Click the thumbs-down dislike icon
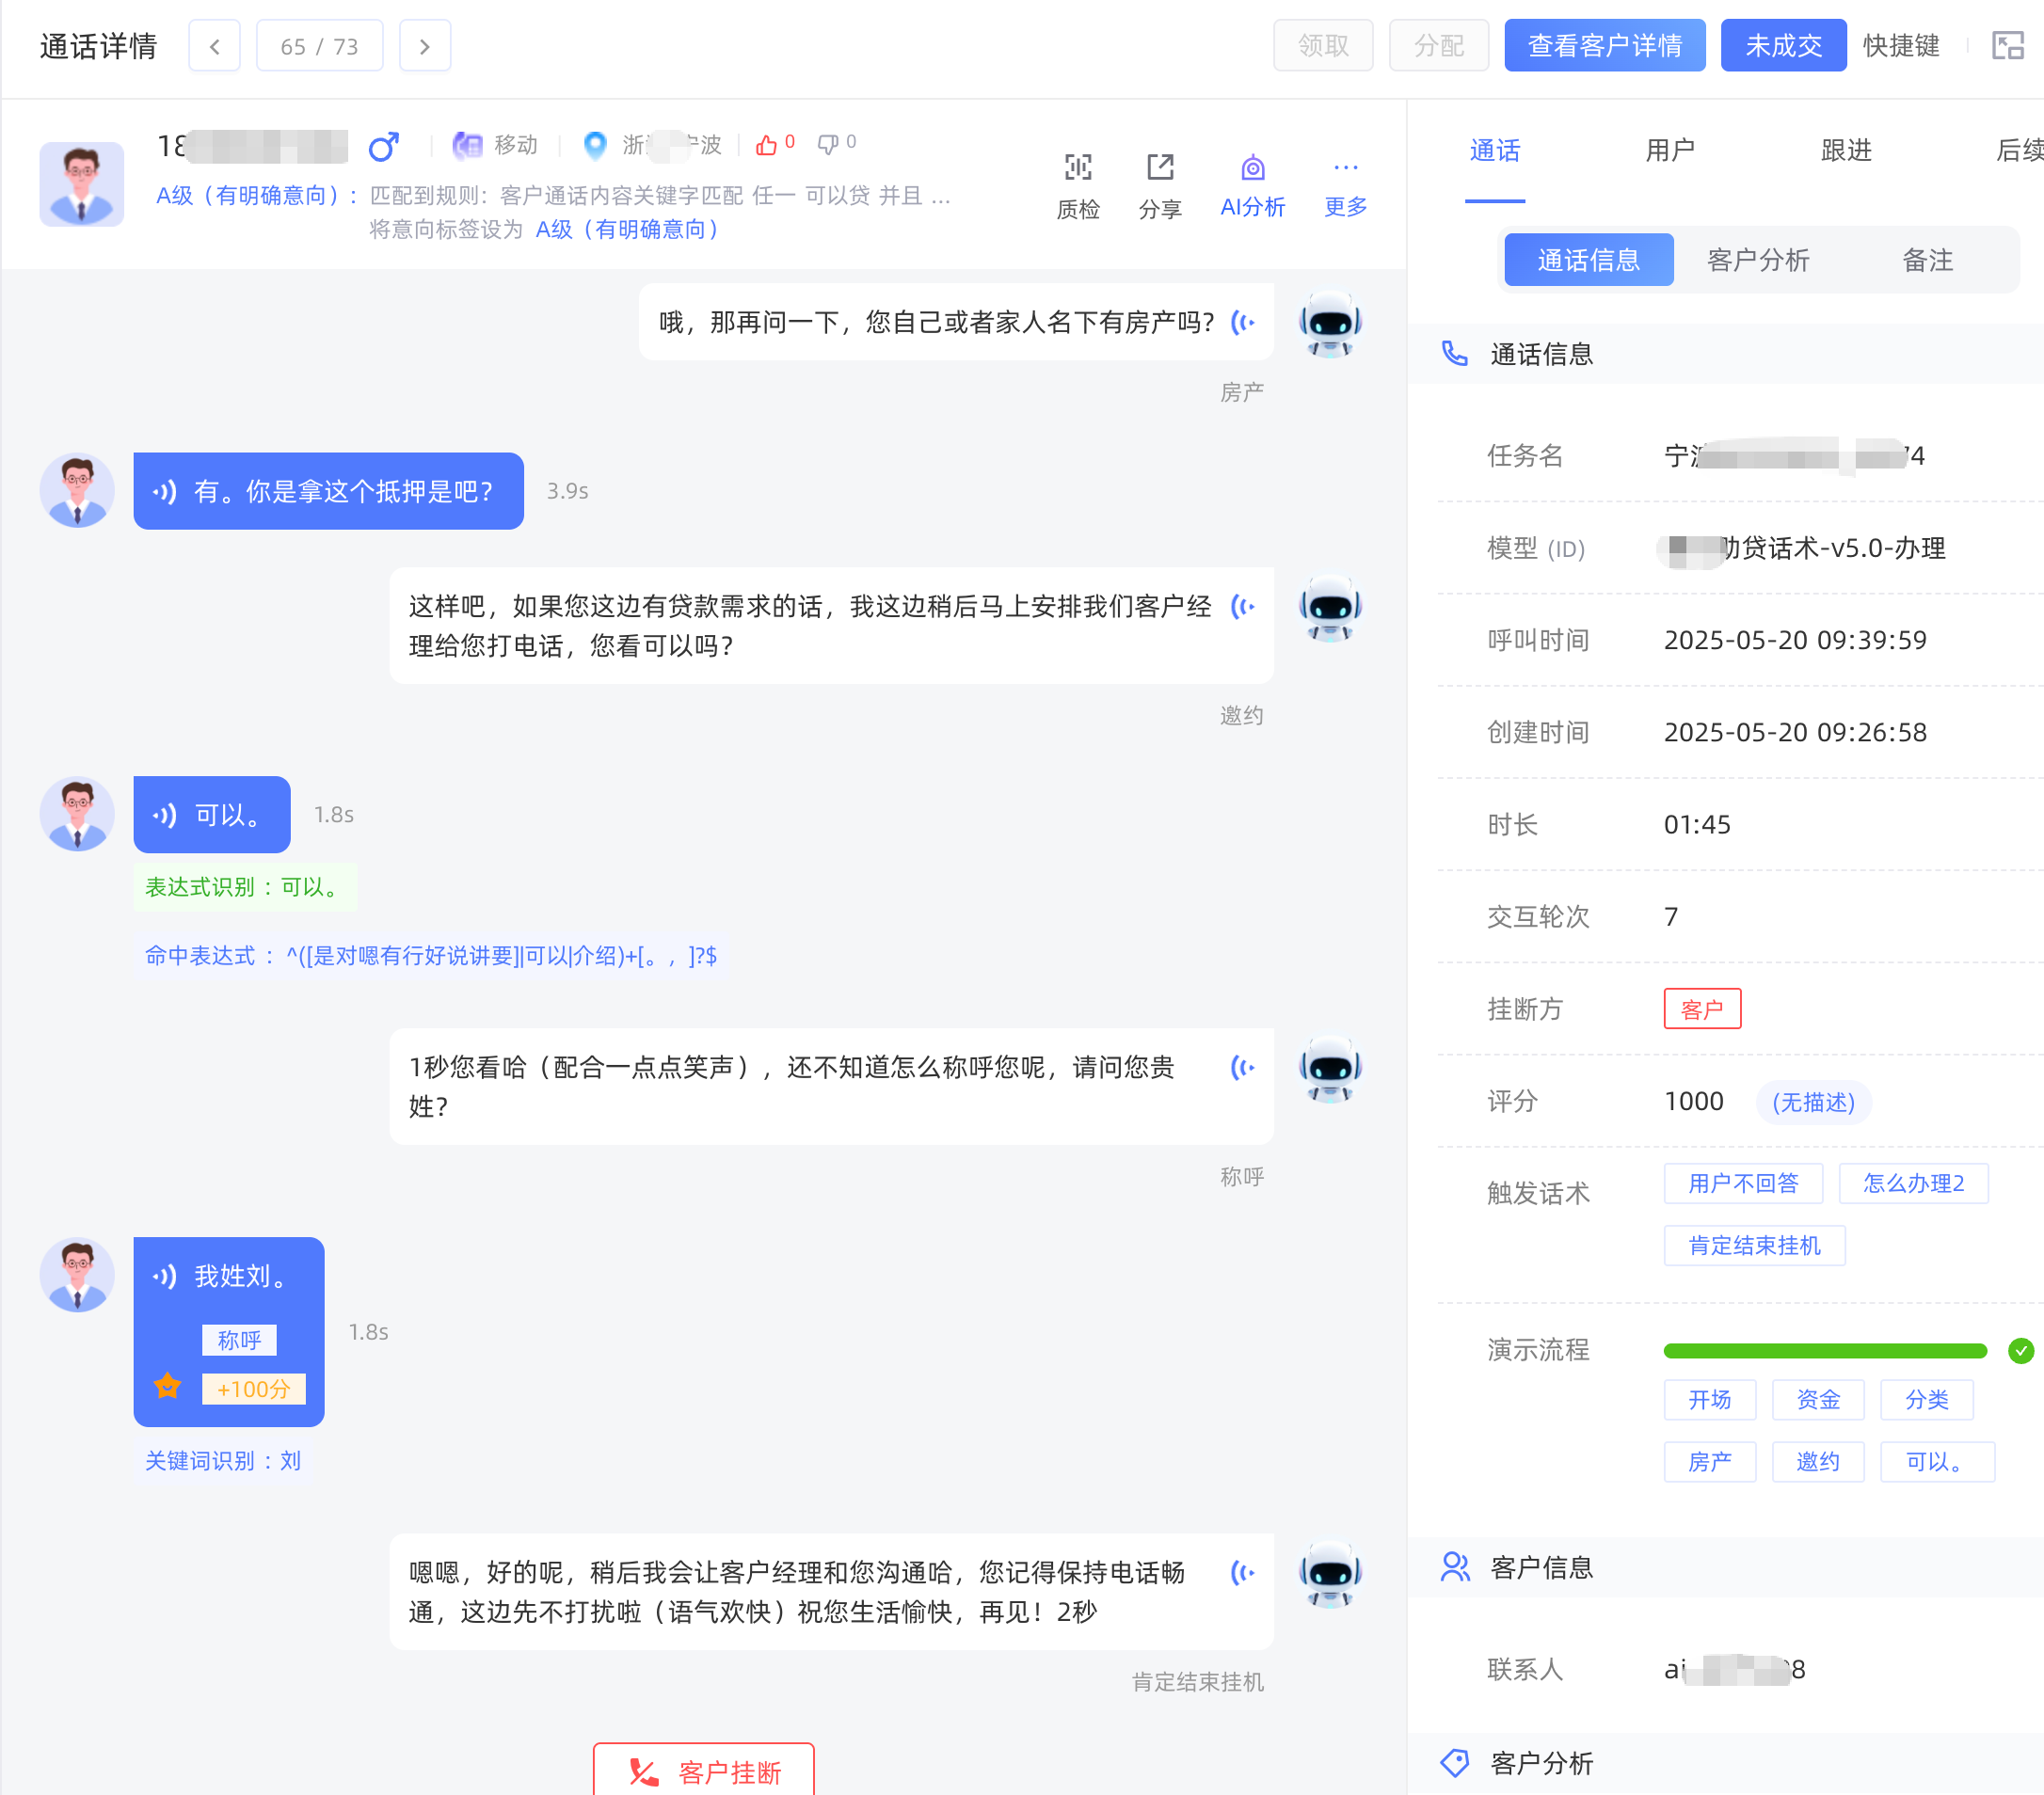2044x1795 pixels. coord(827,145)
